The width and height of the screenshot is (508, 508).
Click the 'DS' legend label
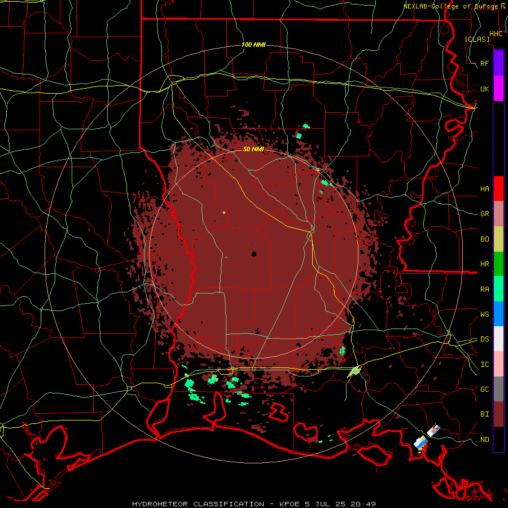tap(484, 339)
